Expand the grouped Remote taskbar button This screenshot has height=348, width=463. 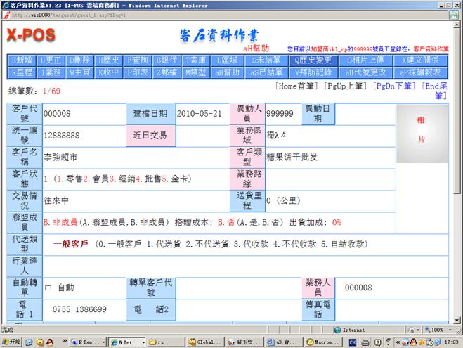87,342
